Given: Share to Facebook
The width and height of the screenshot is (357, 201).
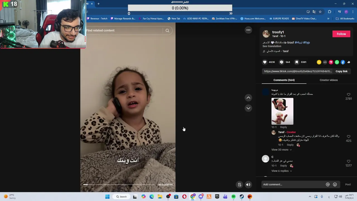Looking at the screenshot, I should click(x=343, y=62).
